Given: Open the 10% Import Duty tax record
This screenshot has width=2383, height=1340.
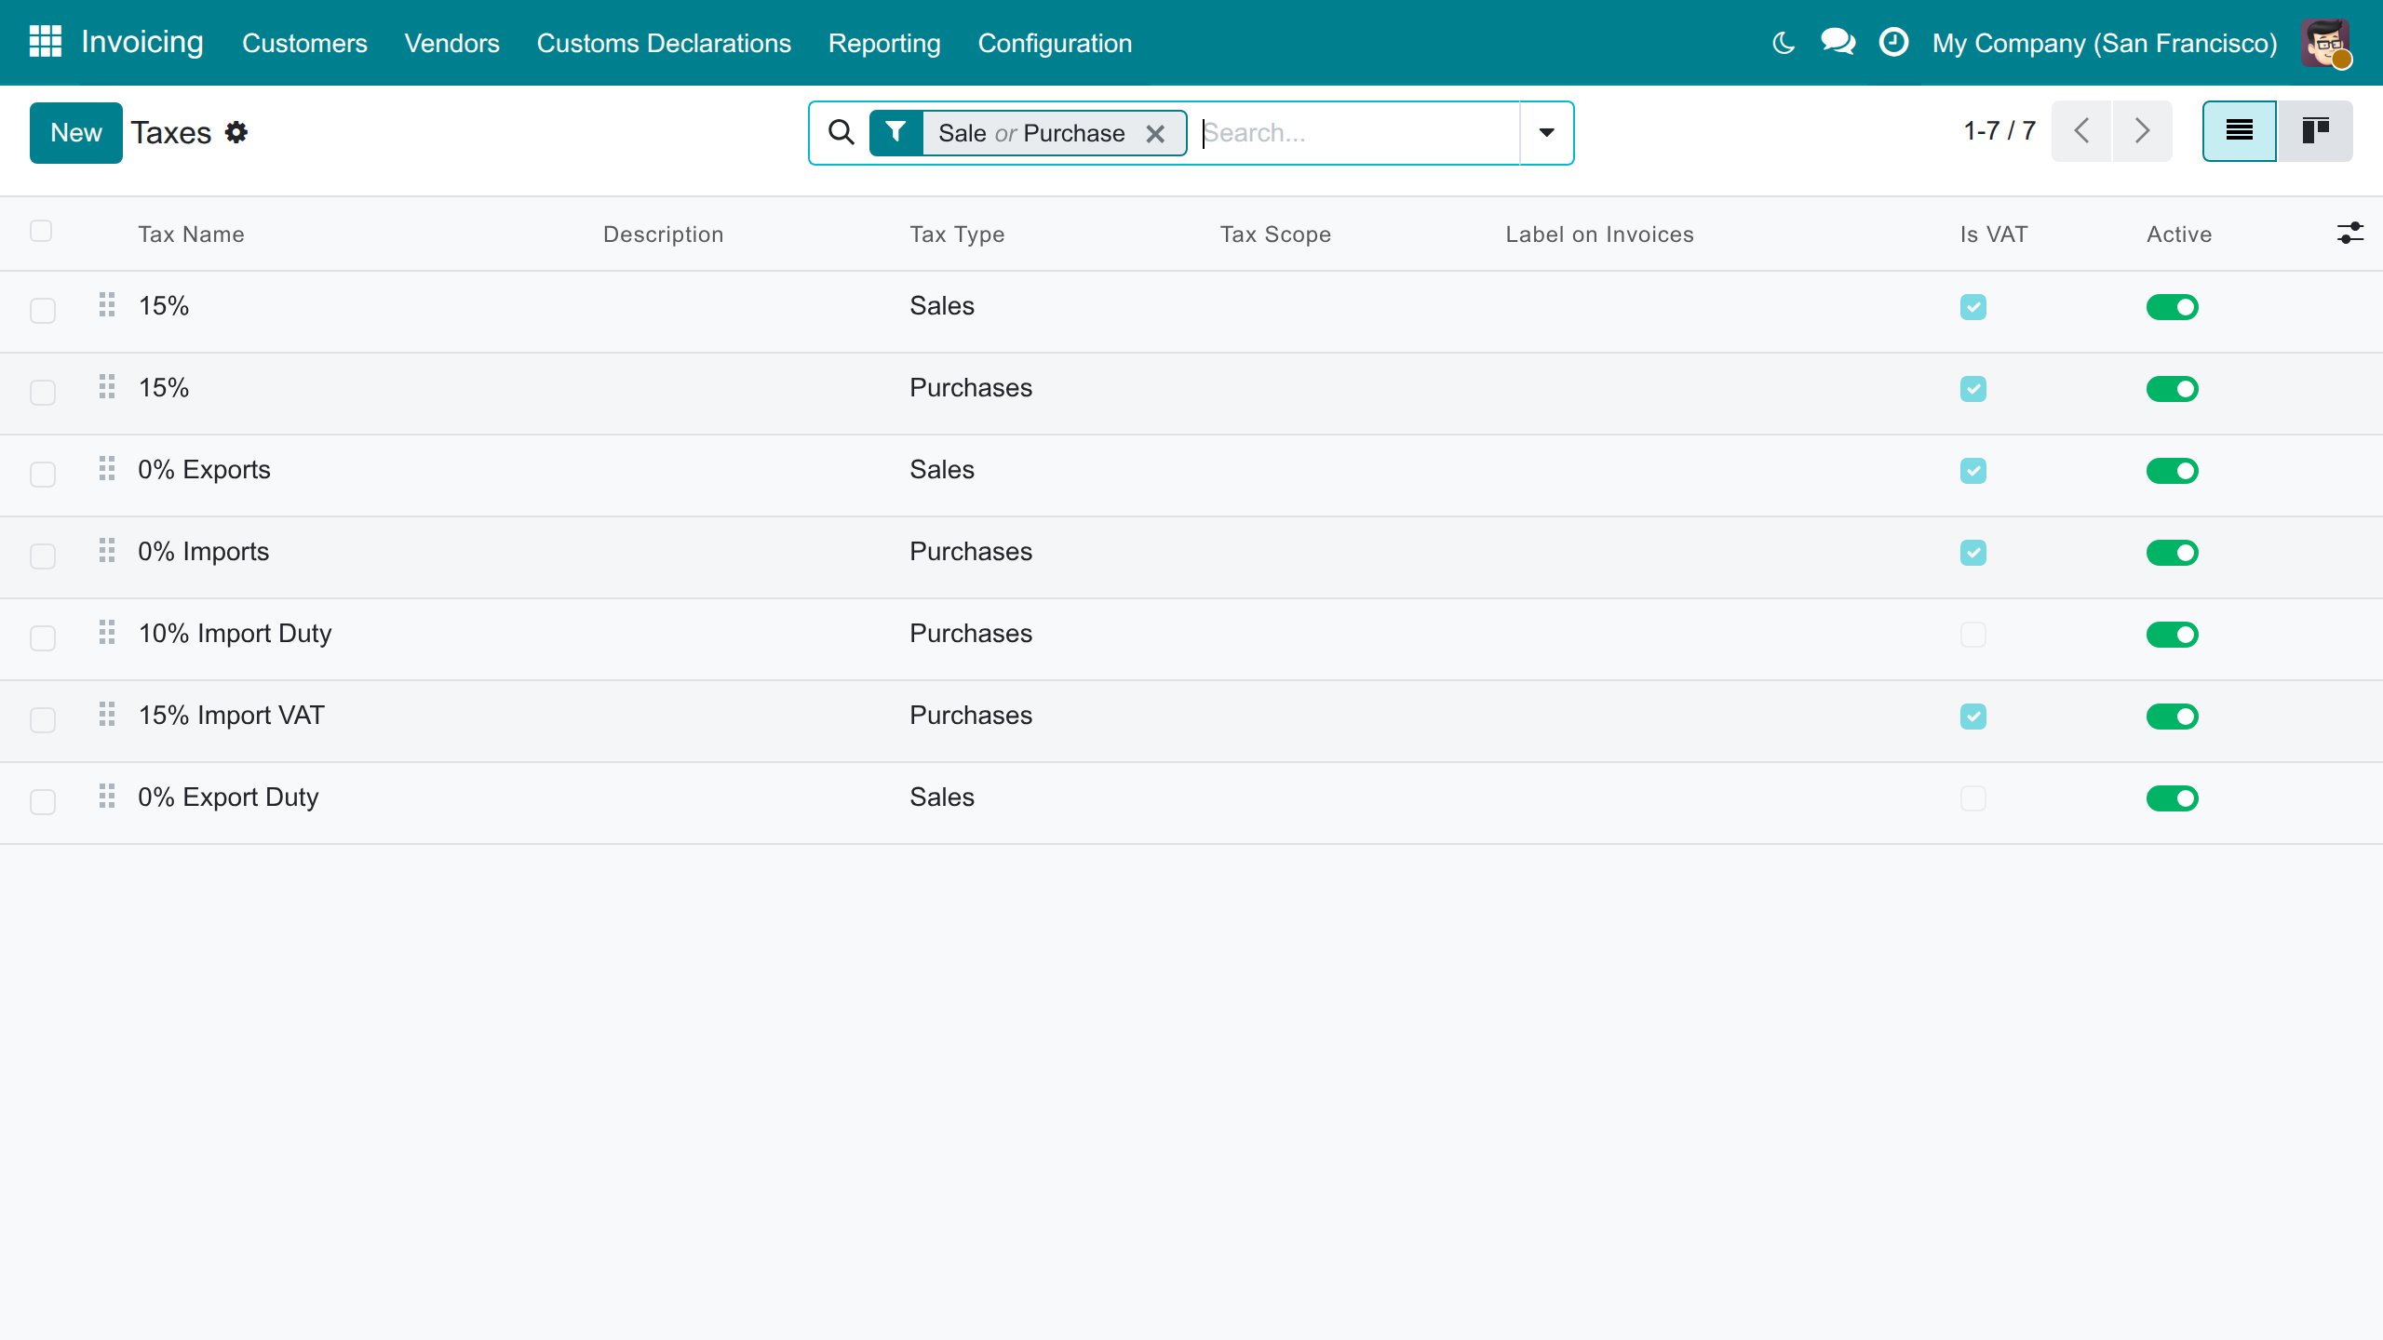Looking at the screenshot, I should pyautogui.click(x=235, y=634).
